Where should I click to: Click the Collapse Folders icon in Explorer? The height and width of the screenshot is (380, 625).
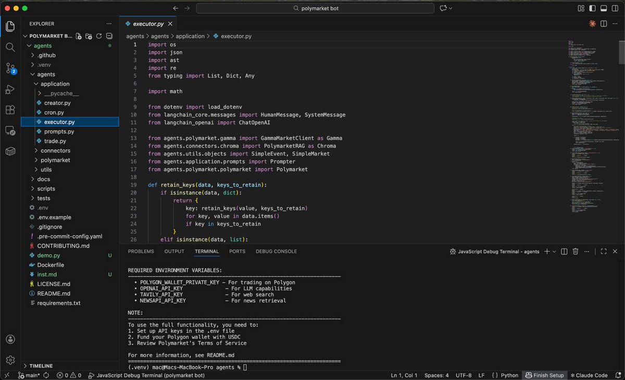(109, 36)
